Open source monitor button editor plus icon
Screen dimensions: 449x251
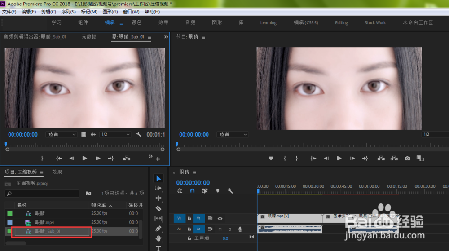(158, 159)
